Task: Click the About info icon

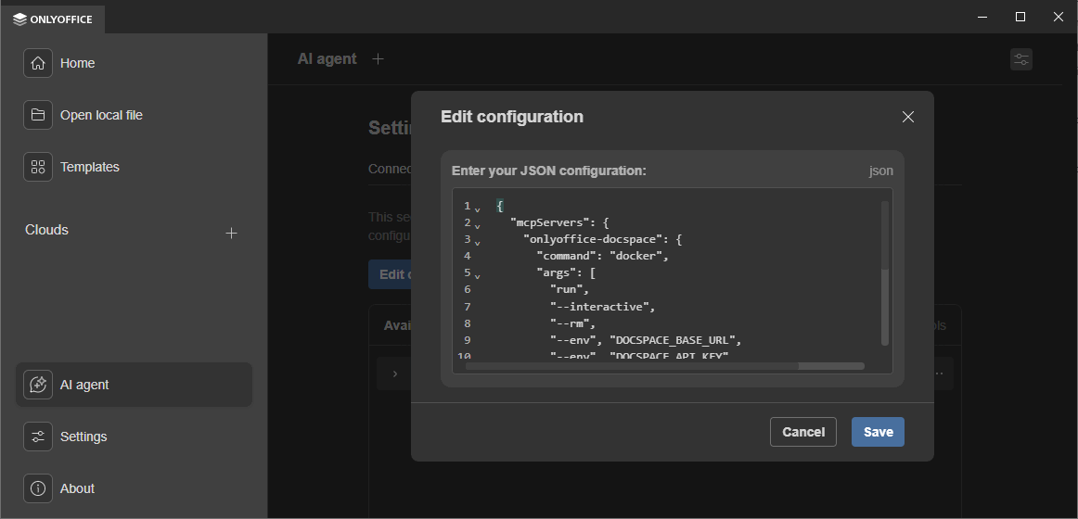Action: tap(38, 488)
